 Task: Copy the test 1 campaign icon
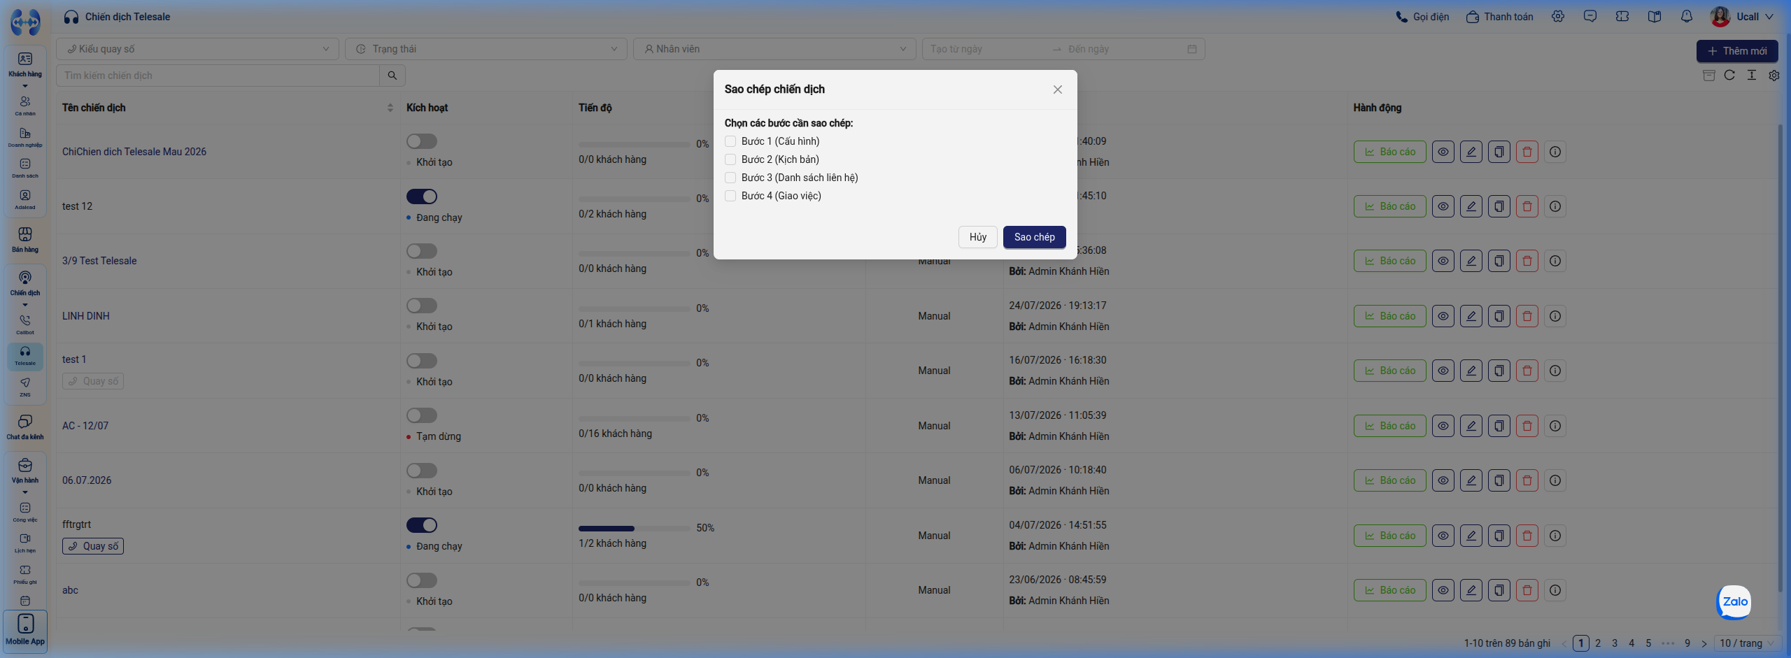pyautogui.click(x=1499, y=371)
